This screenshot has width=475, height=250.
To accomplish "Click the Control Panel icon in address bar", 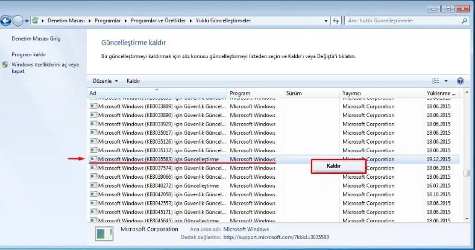I will tap(36, 21).
